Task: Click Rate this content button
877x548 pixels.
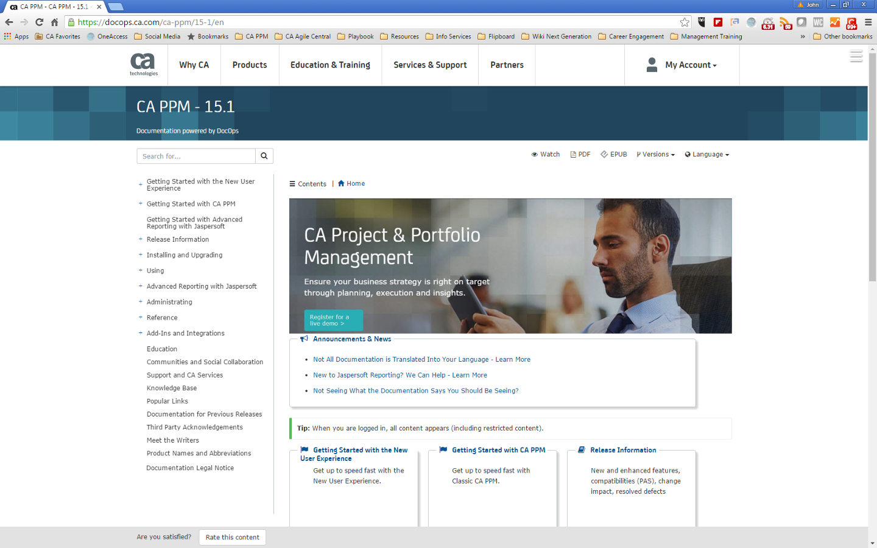Action: [232, 537]
